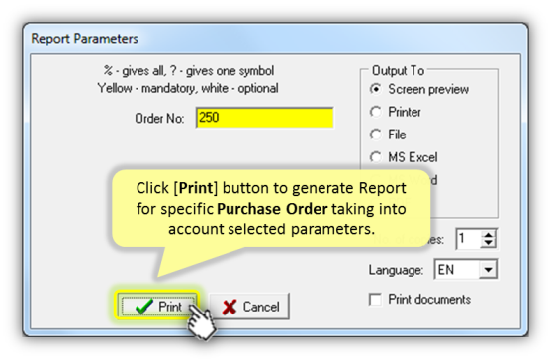Click the Cancel button label

point(261,307)
